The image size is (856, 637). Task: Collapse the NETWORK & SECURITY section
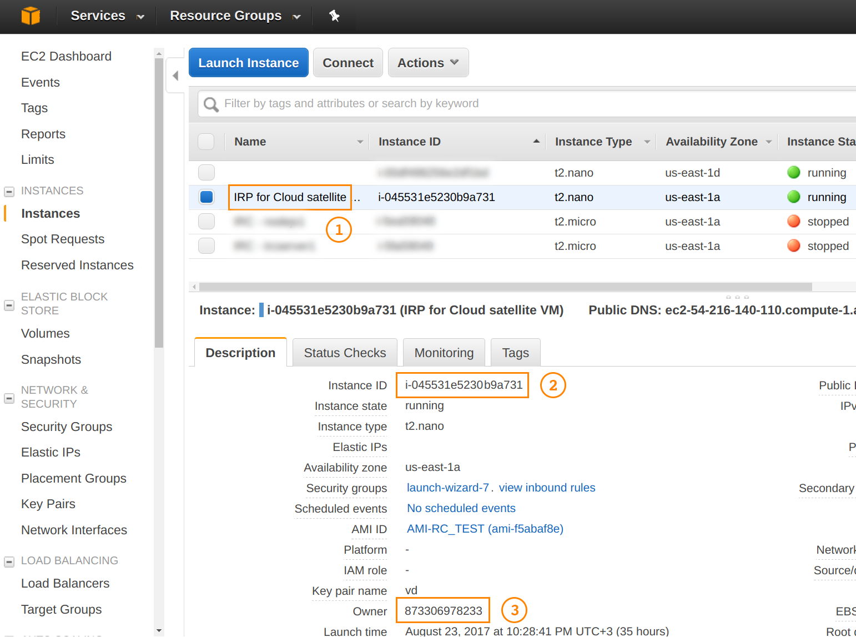coord(9,398)
